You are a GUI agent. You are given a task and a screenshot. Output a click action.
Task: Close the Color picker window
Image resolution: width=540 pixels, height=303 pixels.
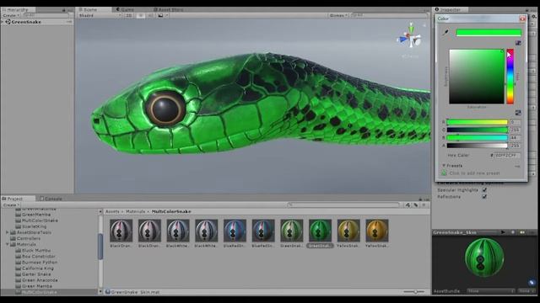[522, 19]
